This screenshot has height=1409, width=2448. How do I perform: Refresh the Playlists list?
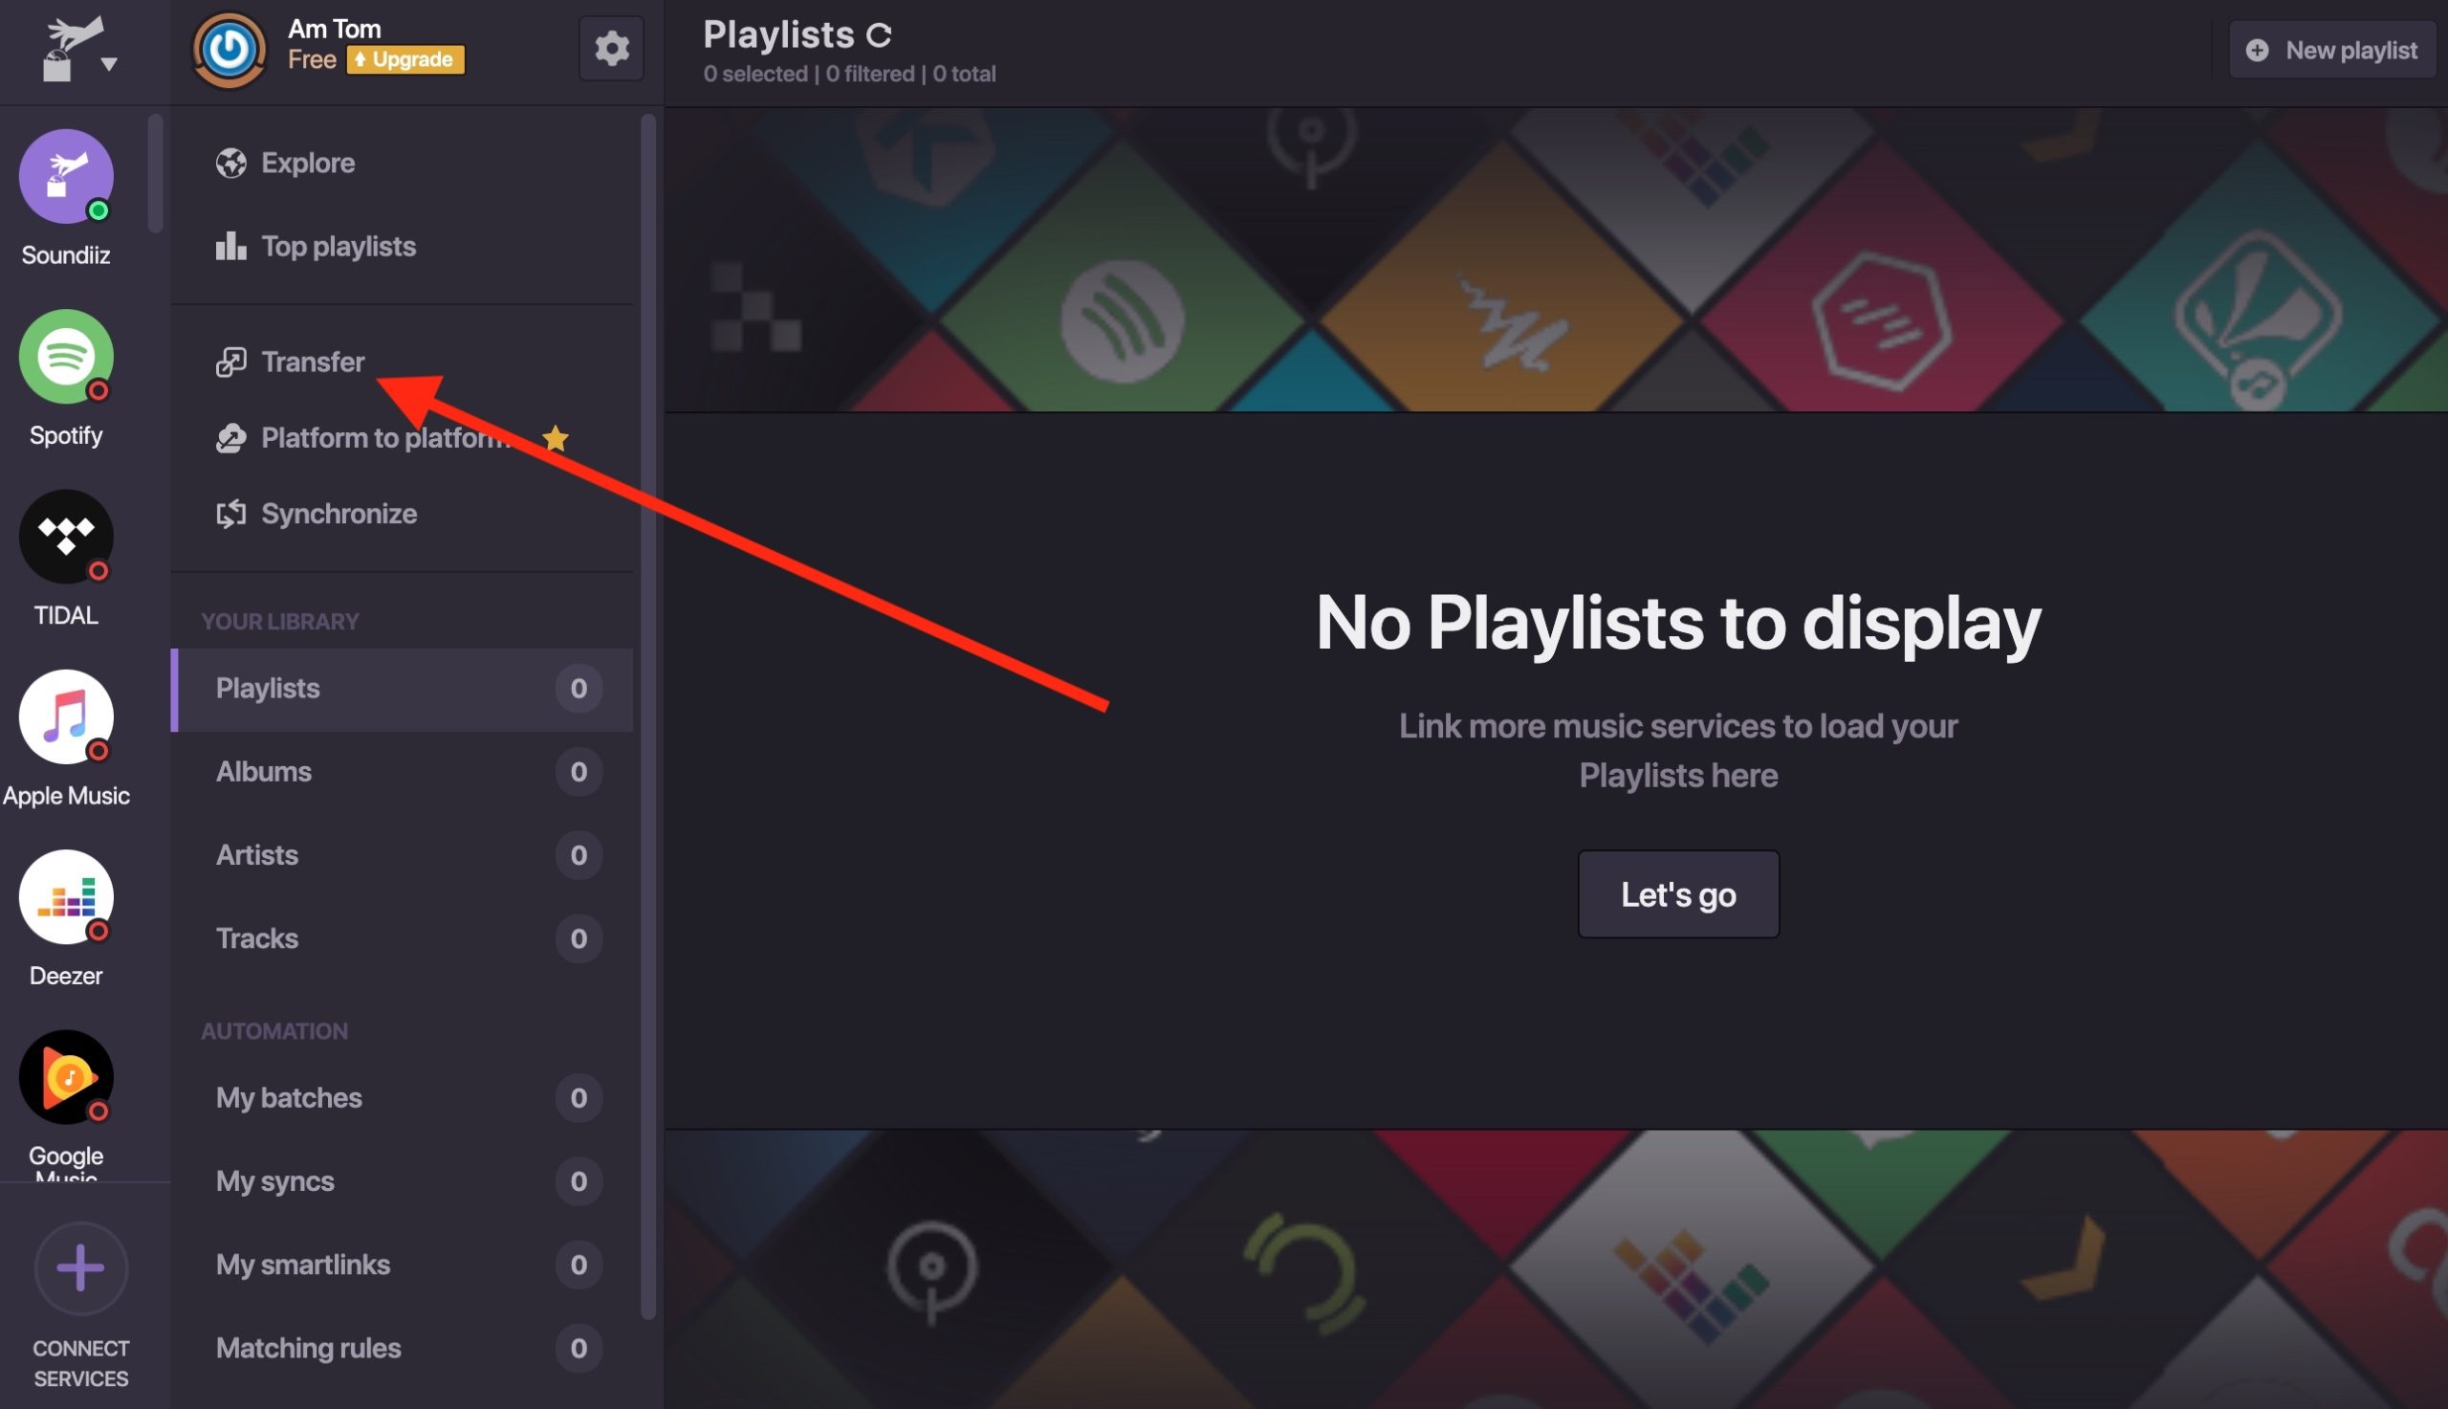pyautogui.click(x=878, y=34)
